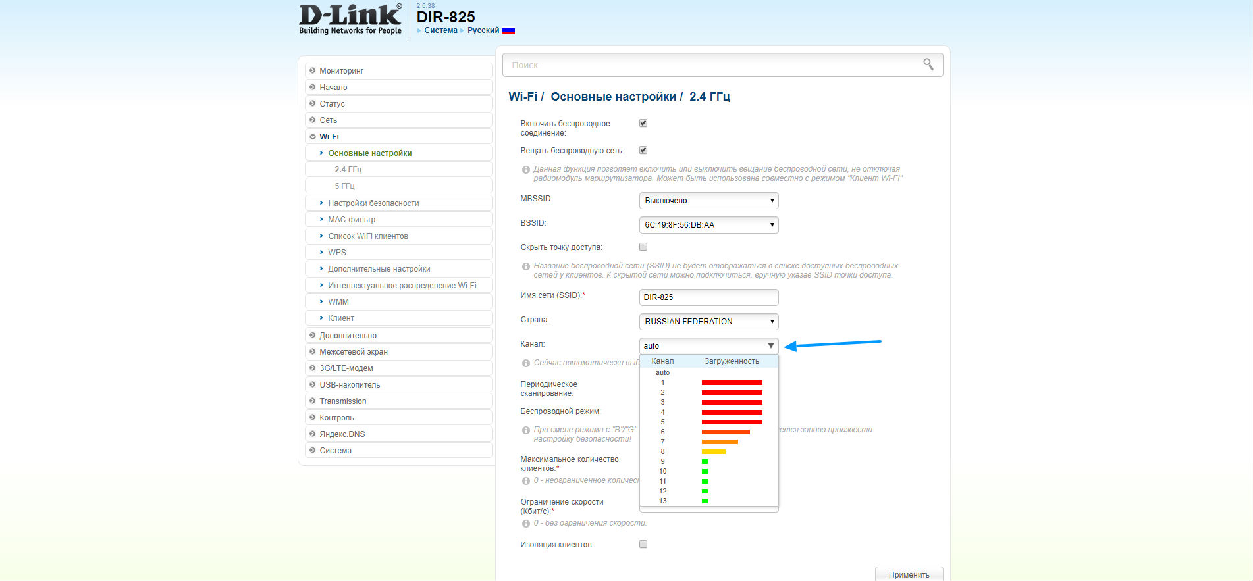Open Межсетевой экран in the sidebar
Viewport: 1253px width, 581px height.
tap(398, 351)
